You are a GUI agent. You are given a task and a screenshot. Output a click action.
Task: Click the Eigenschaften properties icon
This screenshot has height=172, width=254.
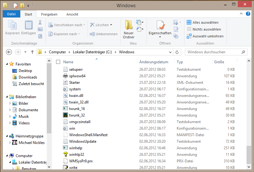pos(161,25)
